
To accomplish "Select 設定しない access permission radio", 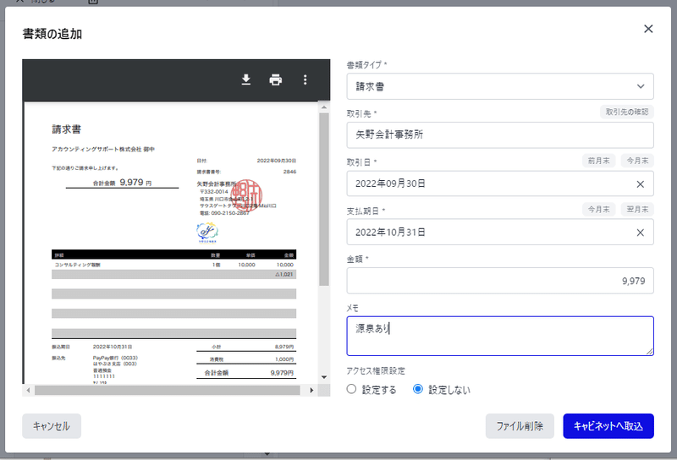I will pos(418,389).
